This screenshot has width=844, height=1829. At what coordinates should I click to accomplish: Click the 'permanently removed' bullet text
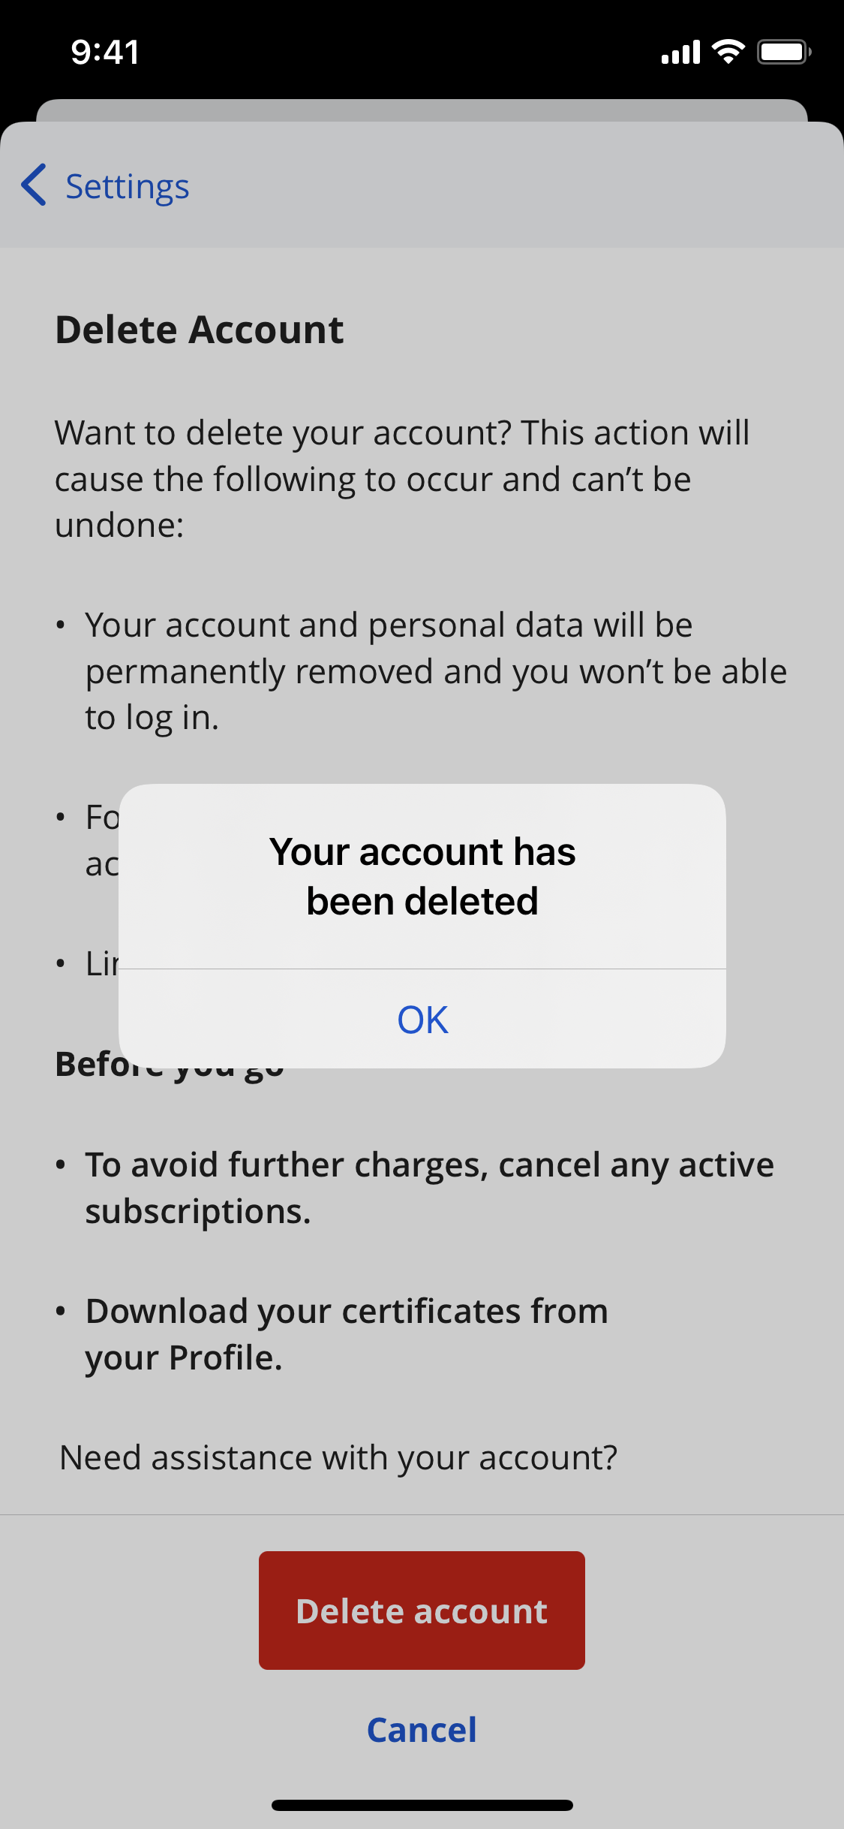pos(436,671)
